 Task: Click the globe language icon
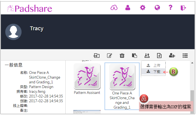157,8
